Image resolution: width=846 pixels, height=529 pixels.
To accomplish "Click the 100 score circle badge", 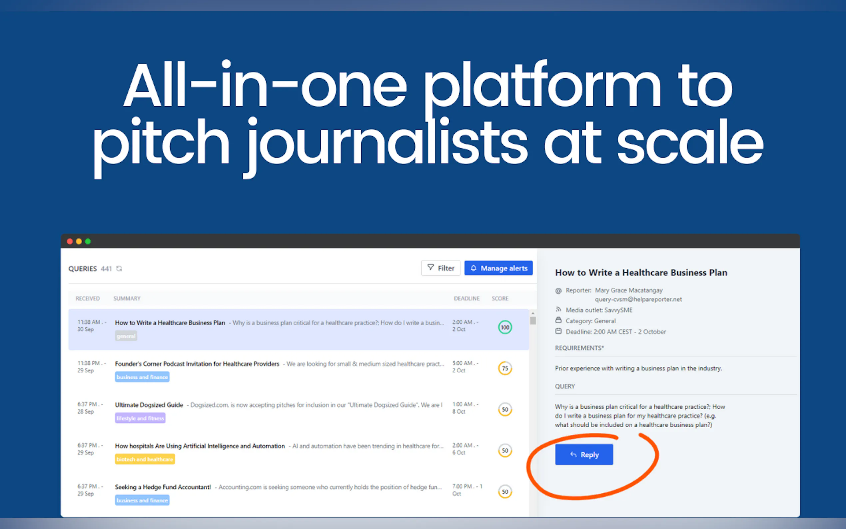I will (505, 327).
